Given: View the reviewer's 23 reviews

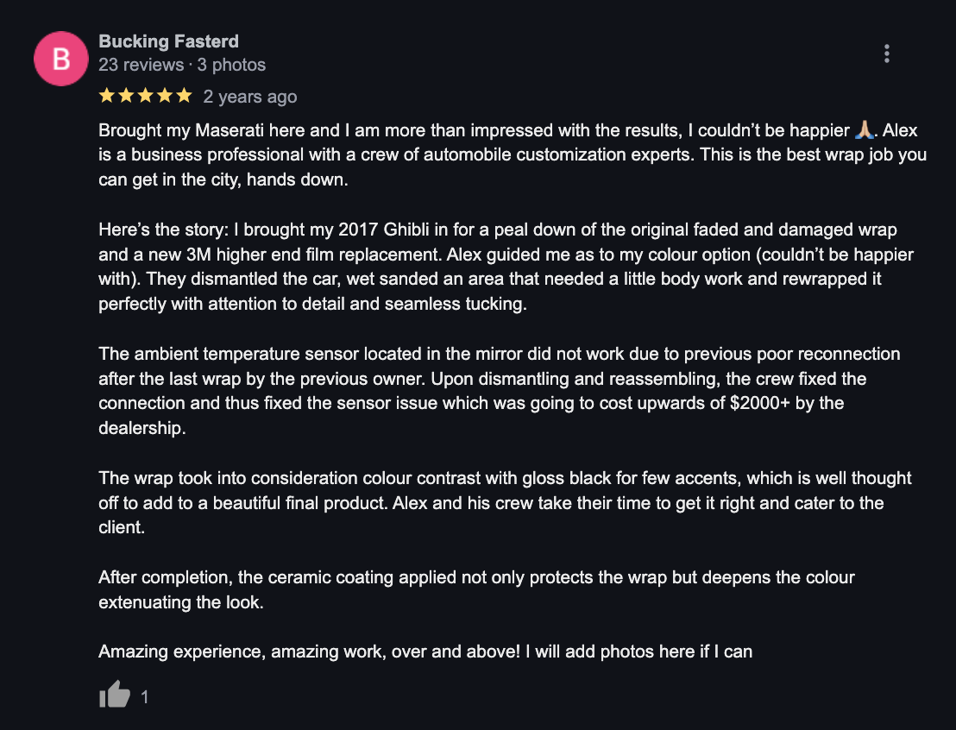Looking at the screenshot, I should click(141, 65).
